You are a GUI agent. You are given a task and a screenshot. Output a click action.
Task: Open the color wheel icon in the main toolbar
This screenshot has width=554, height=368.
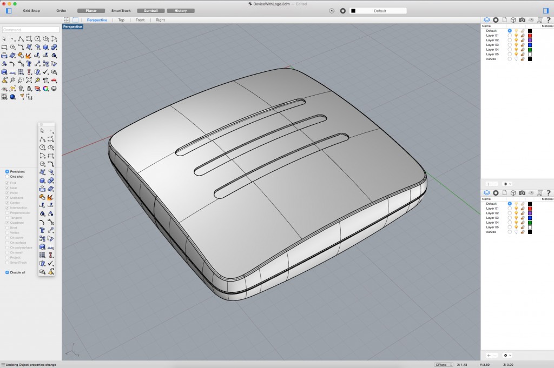click(x=45, y=88)
